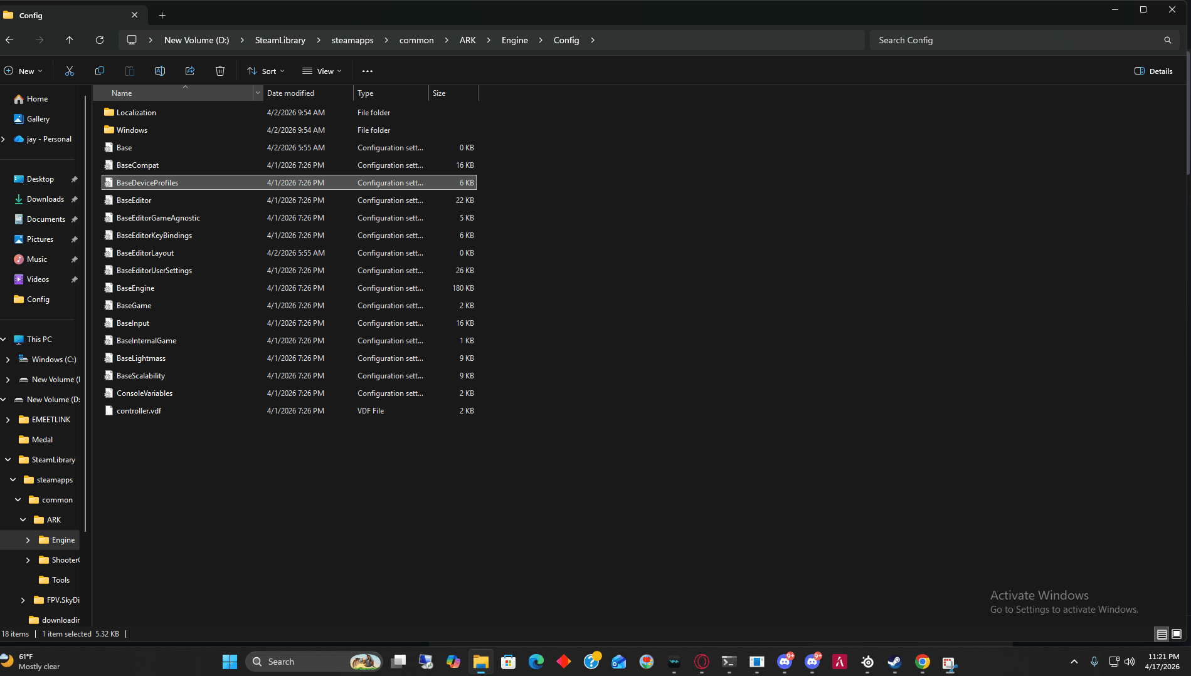Start Microsoft Edge from the taskbar

(x=536, y=662)
